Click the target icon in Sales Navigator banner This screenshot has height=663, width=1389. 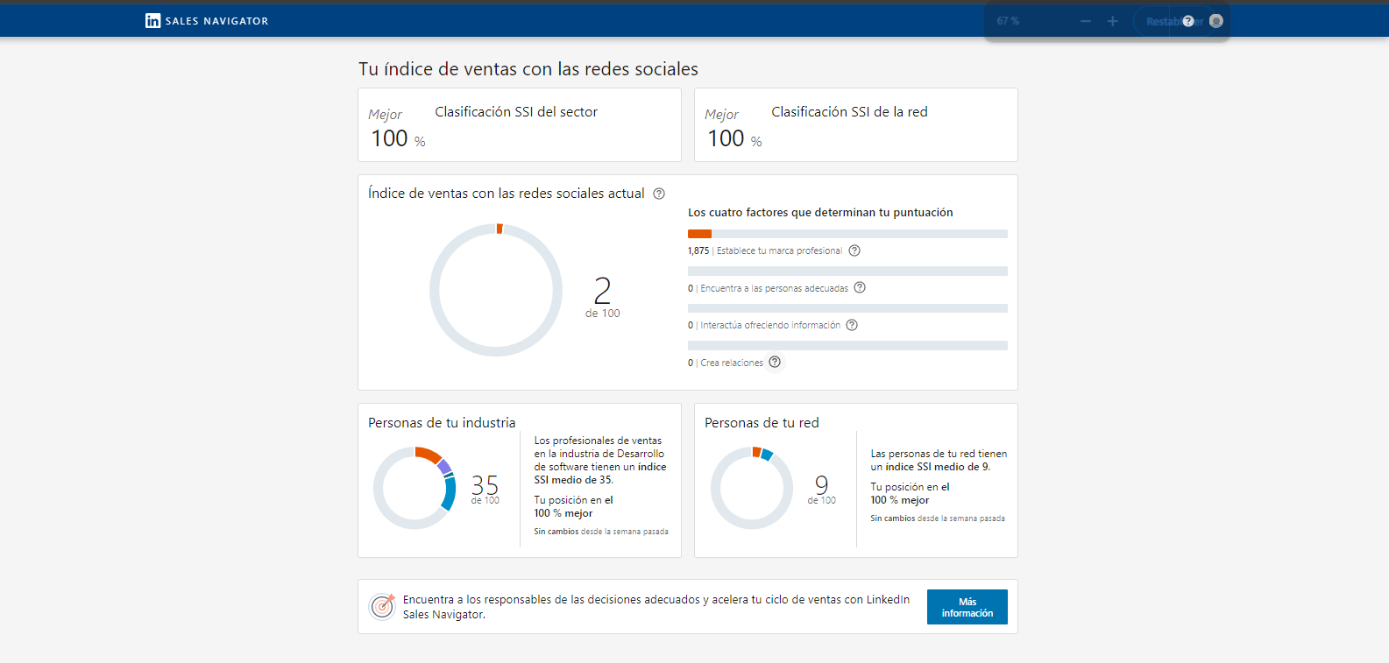click(x=382, y=606)
